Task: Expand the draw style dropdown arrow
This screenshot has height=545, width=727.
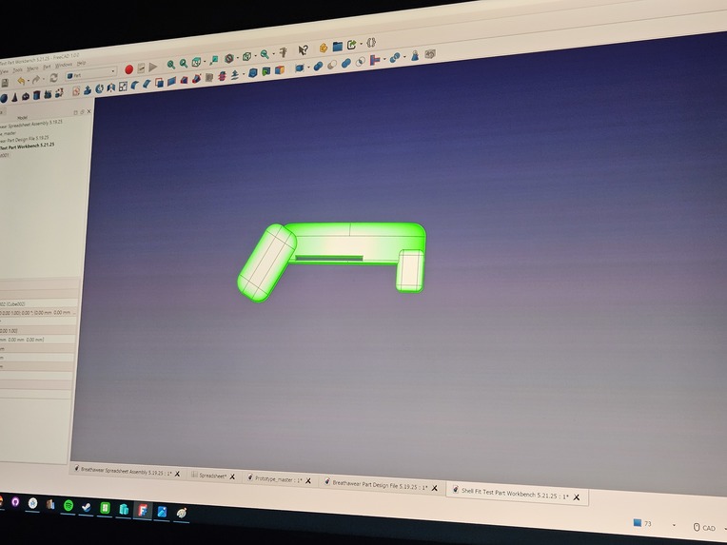Action: [238, 57]
